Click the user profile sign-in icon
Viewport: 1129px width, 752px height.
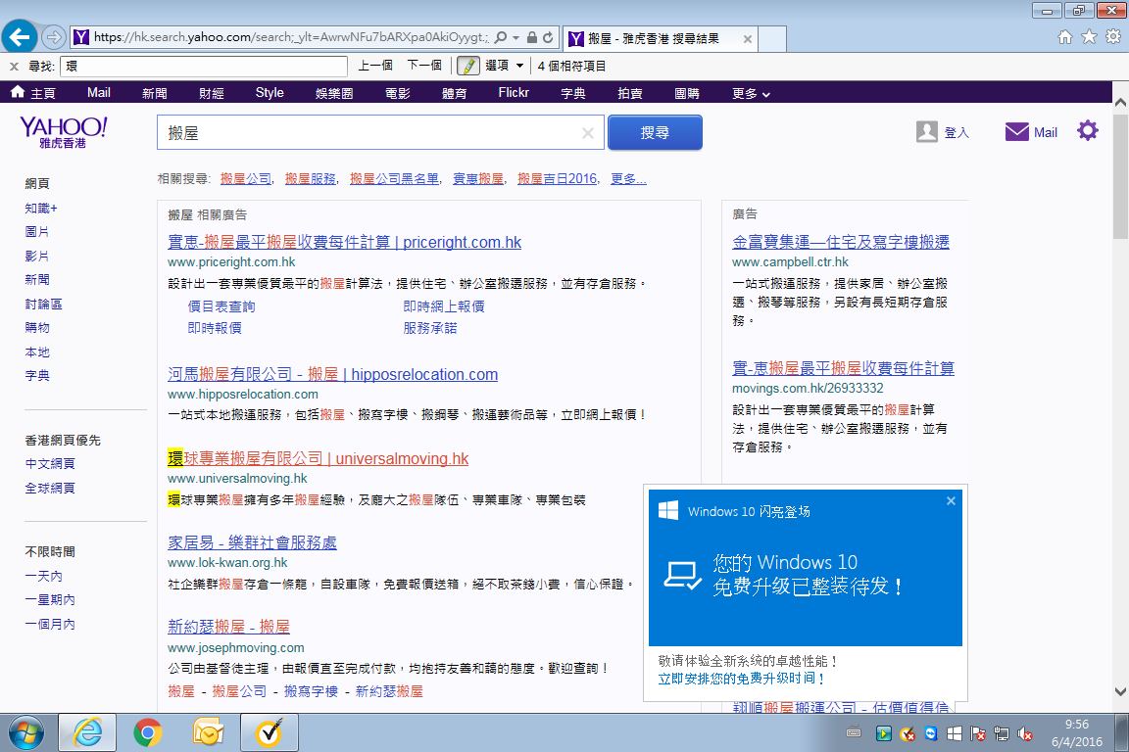tap(927, 131)
